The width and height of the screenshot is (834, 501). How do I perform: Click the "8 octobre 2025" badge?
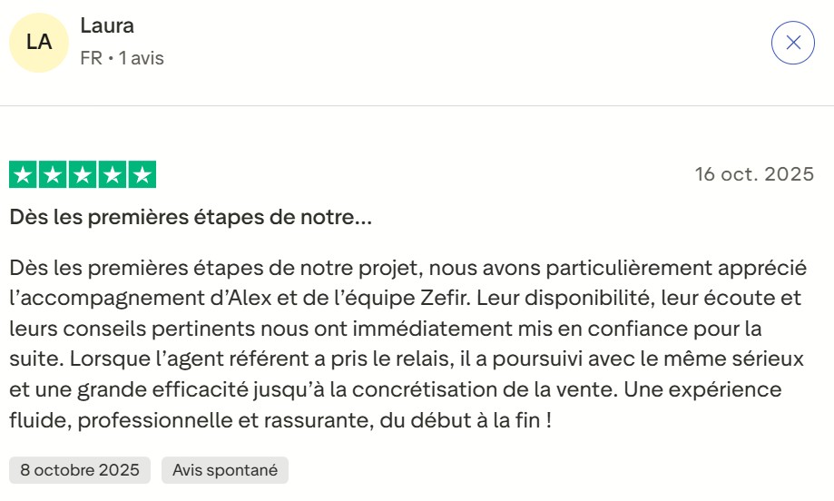point(80,470)
